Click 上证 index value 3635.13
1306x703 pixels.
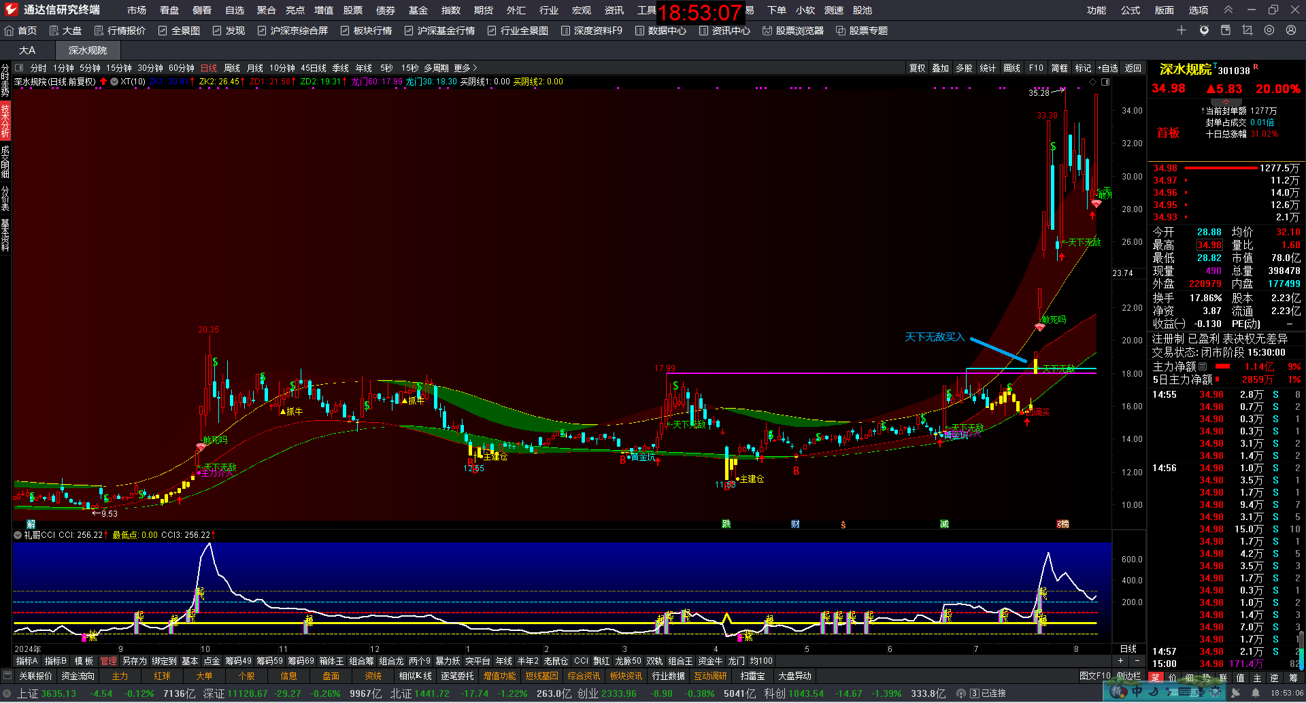point(58,693)
